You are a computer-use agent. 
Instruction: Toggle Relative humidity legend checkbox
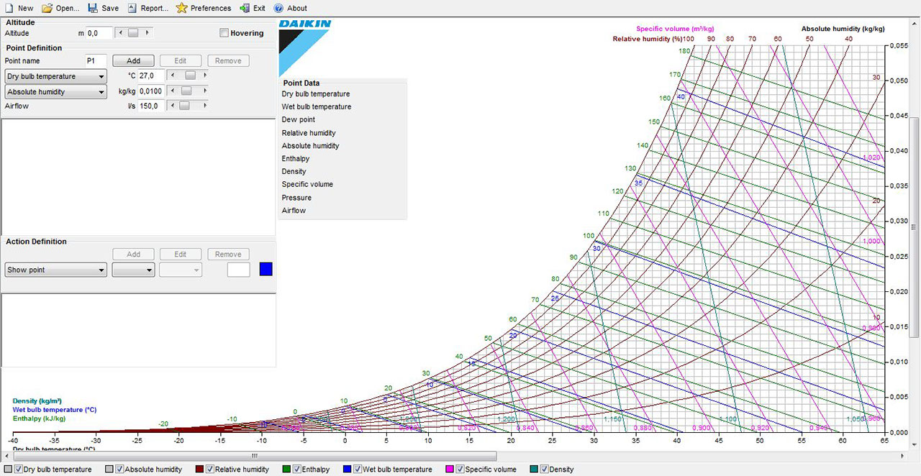tap(210, 470)
